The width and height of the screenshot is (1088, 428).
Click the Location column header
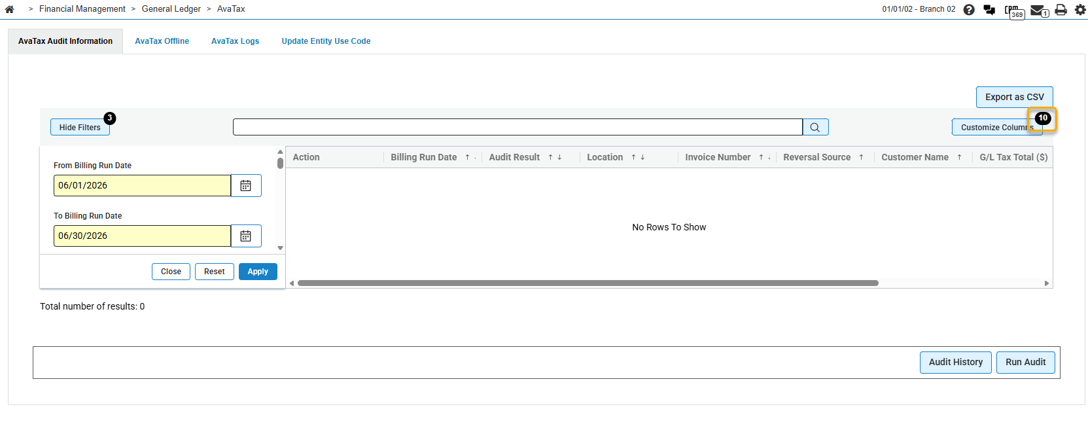(605, 157)
